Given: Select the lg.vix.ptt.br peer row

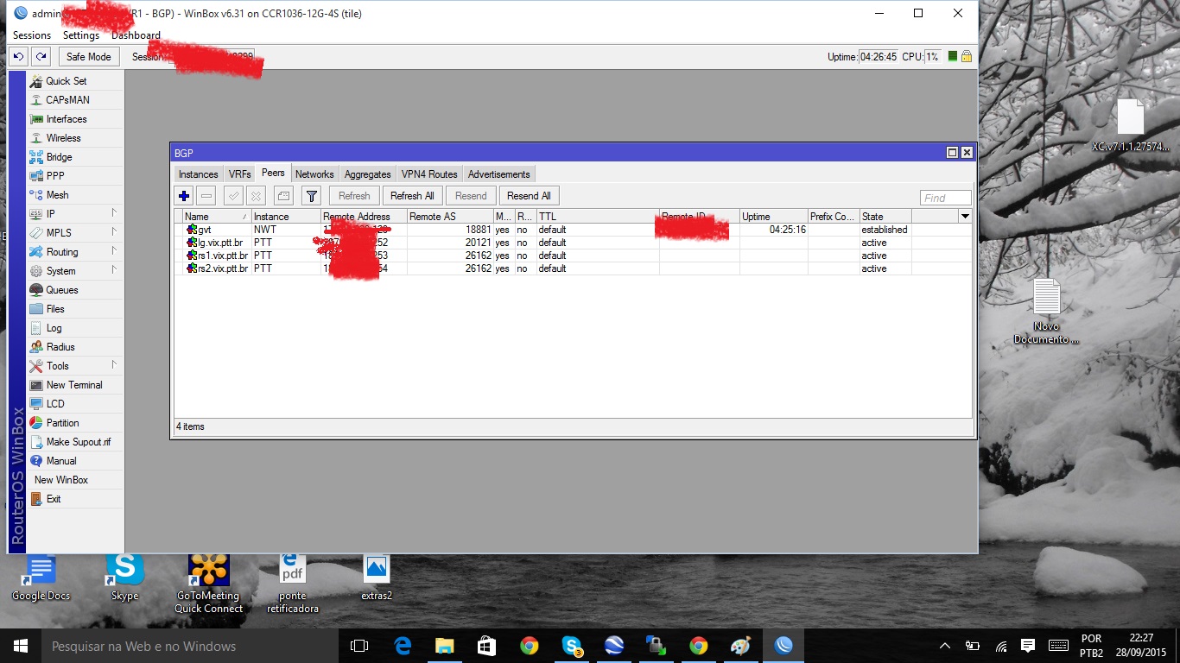Looking at the screenshot, I should point(573,243).
